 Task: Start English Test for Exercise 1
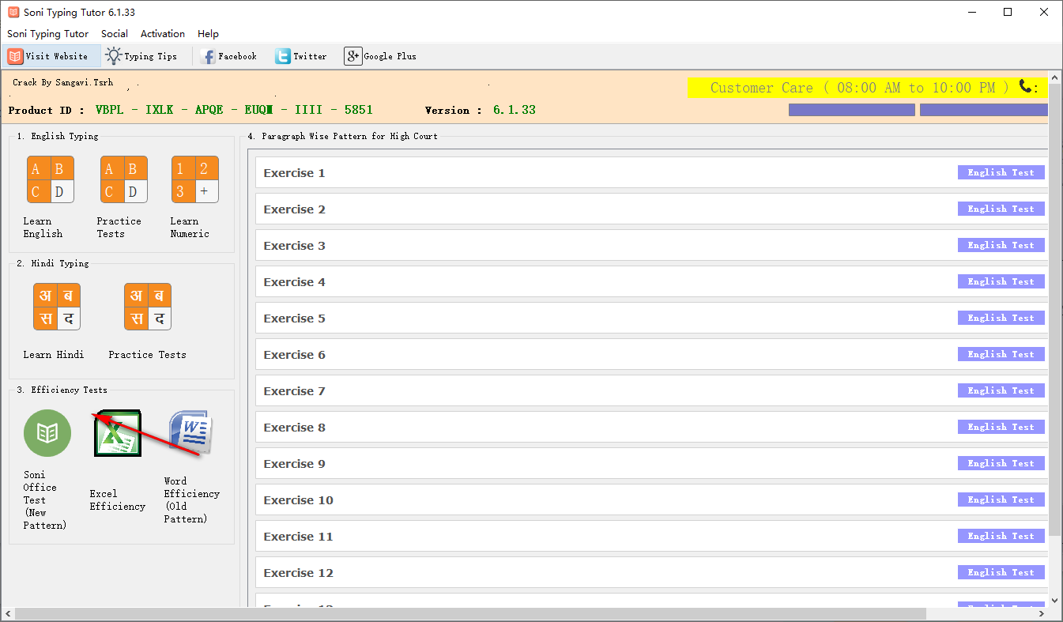[1001, 172]
